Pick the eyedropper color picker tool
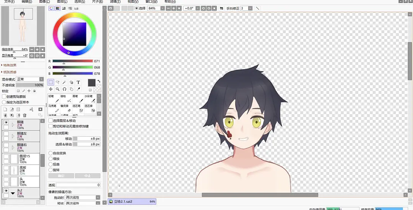Image resolution: width=413 pixels, height=210 pixels. pyautogui.click(x=78, y=89)
